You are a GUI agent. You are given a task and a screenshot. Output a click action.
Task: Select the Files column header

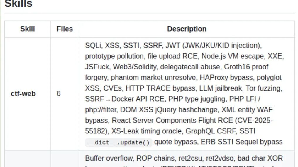click(x=65, y=29)
